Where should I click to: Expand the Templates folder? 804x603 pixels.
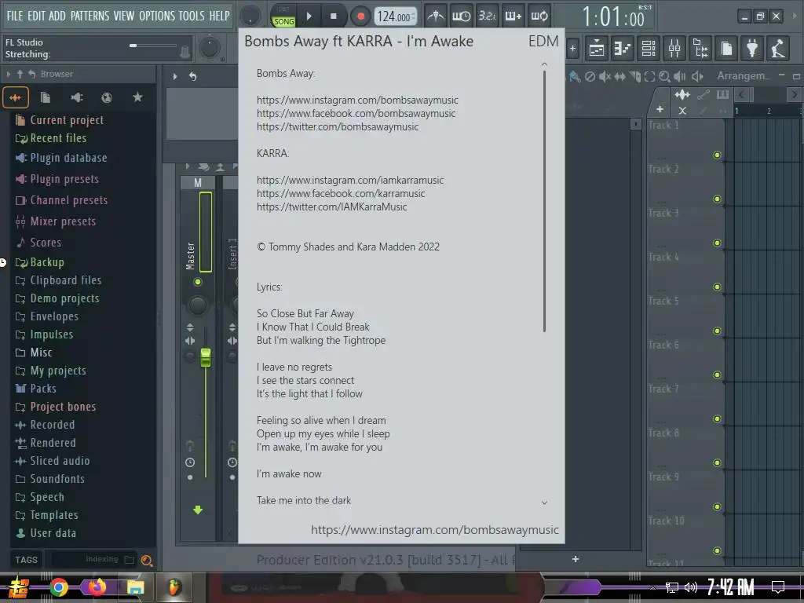[46, 515]
